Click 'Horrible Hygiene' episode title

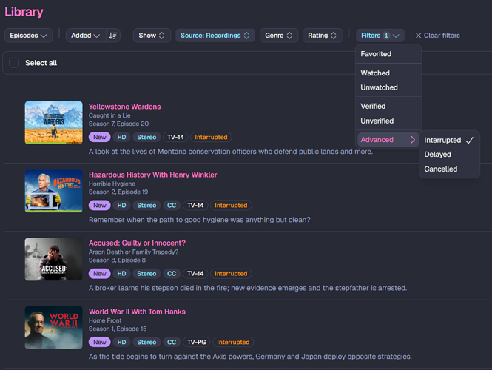(x=112, y=184)
